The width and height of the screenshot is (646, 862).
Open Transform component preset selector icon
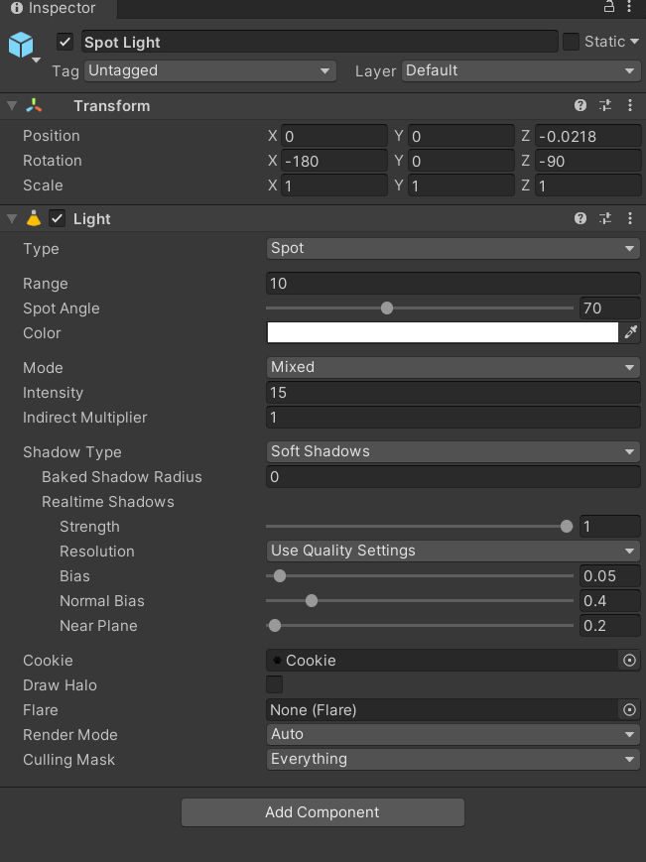tap(605, 105)
